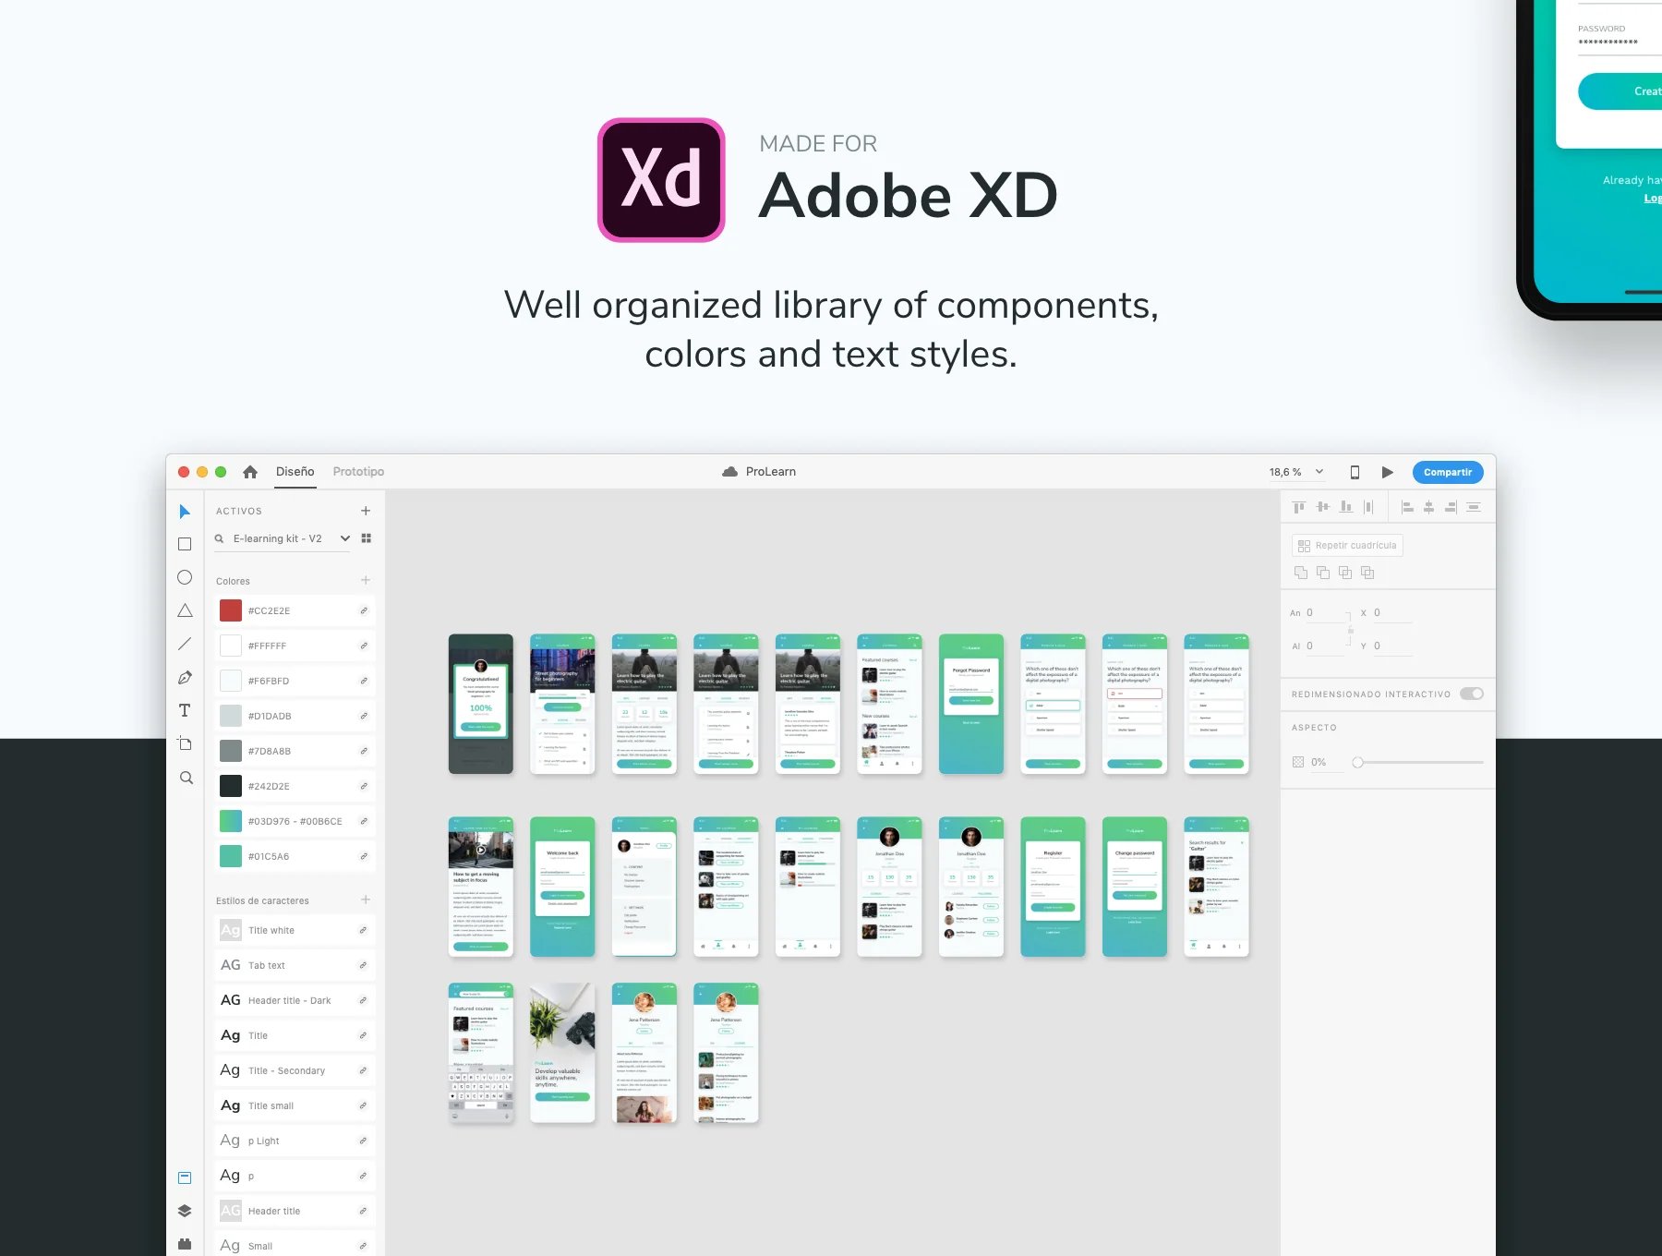Select the Line tool
This screenshot has height=1256, width=1662.
pos(185,644)
